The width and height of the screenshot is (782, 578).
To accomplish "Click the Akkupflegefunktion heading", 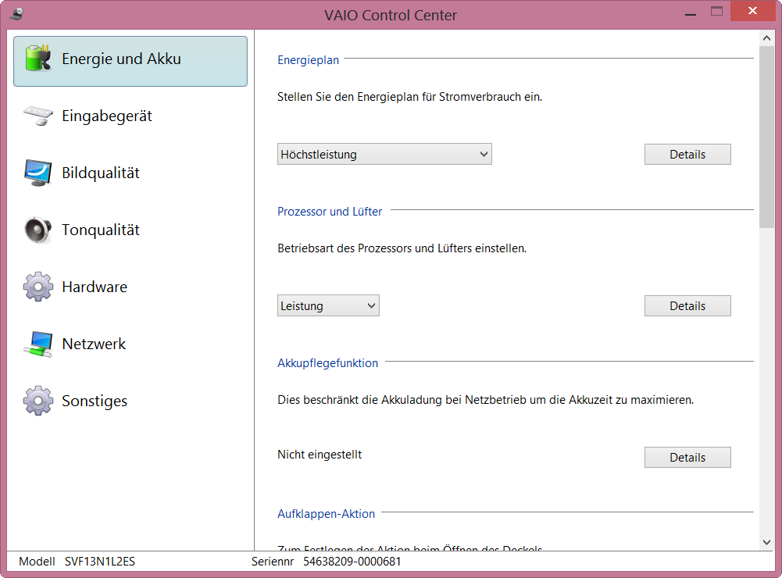I will click(327, 363).
